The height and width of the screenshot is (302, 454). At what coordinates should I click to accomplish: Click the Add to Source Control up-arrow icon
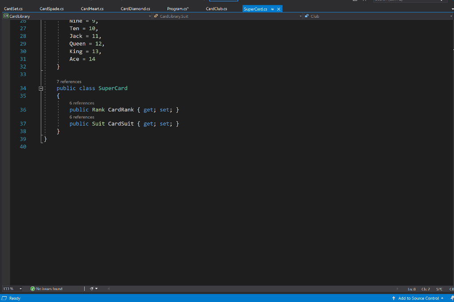coord(394,298)
